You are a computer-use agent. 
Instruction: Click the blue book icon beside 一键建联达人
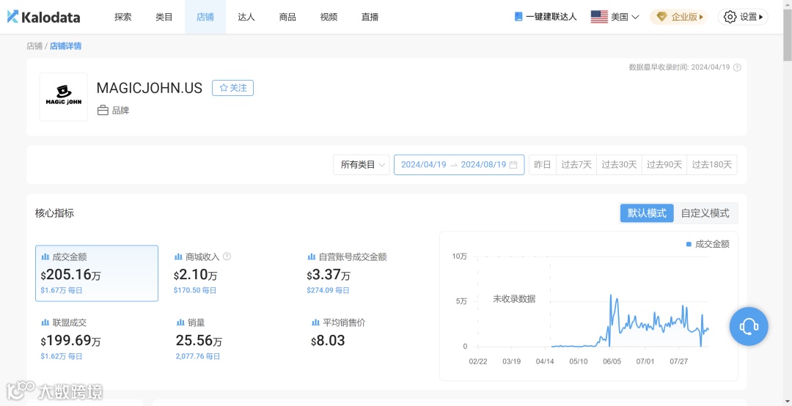pyautogui.click(x=518, y=17)
